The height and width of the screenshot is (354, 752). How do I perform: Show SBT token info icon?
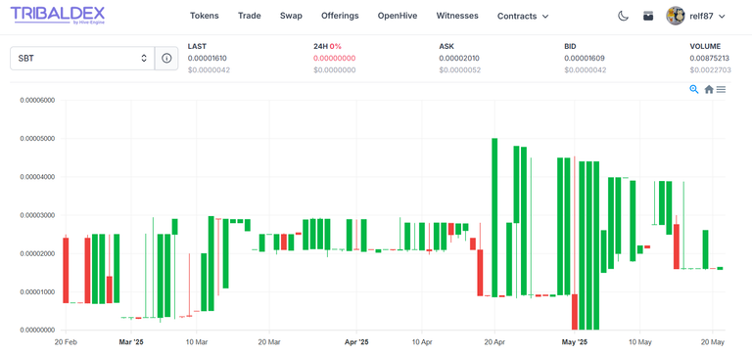166,59
